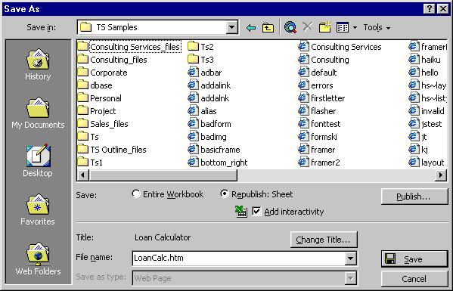Viewport: 453px width, 291px height.
Task: Select the Ts2 folder
Action: point(201,47)
